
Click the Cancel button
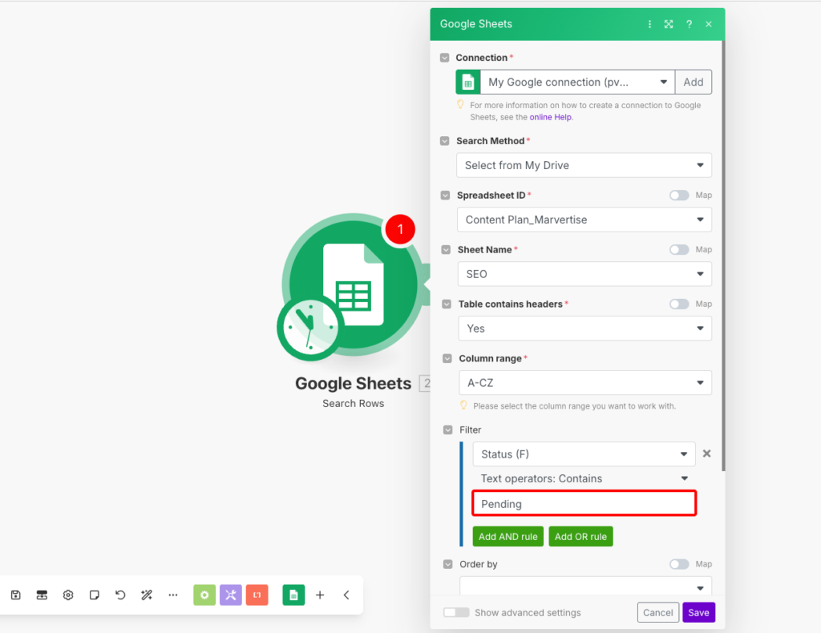[x=658, y=613]
